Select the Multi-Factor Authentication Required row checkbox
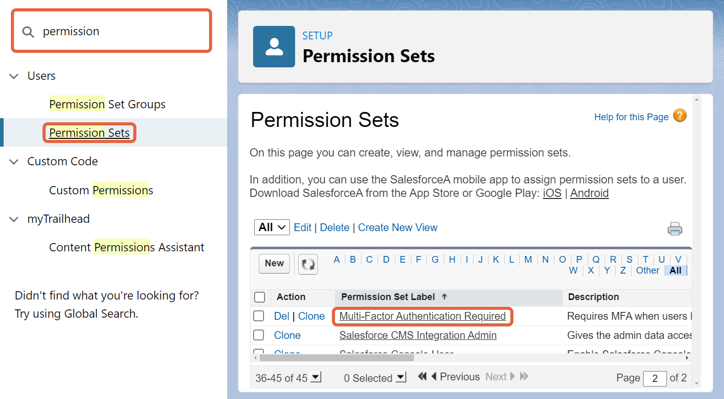724x399 pixels. [258, 316]
